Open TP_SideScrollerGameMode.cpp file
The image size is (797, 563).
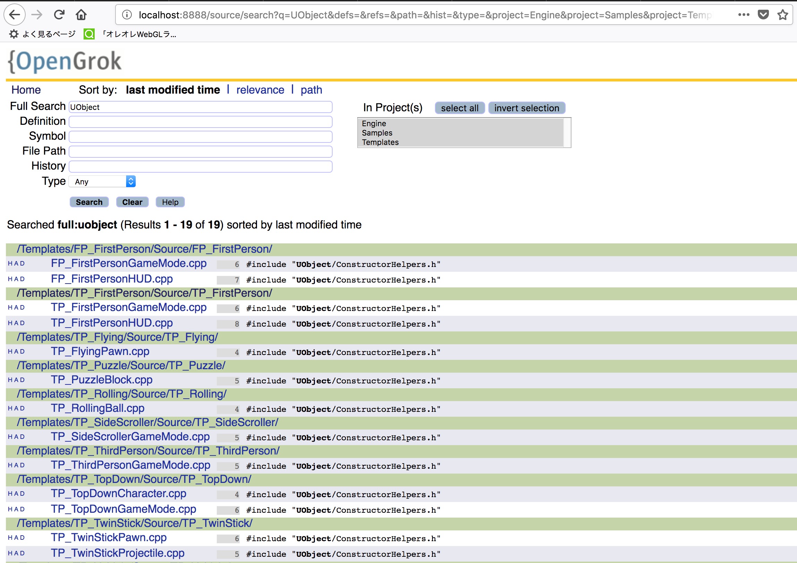click(130, 437)
